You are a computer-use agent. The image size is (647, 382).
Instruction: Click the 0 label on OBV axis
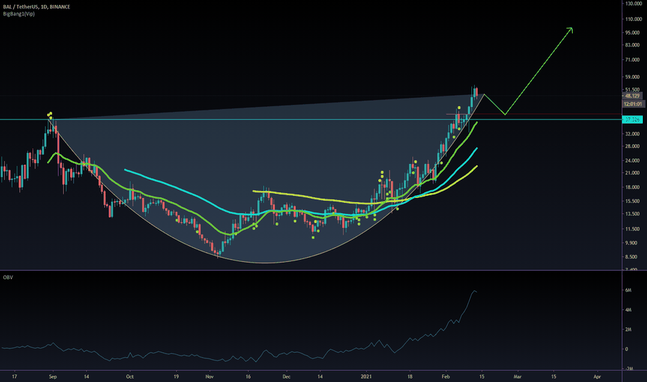[x=627, y=349]
